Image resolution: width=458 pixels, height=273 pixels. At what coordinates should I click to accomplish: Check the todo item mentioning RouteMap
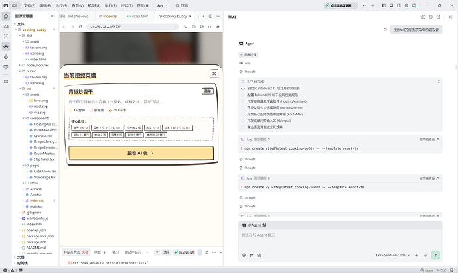[x=243, y=114]
